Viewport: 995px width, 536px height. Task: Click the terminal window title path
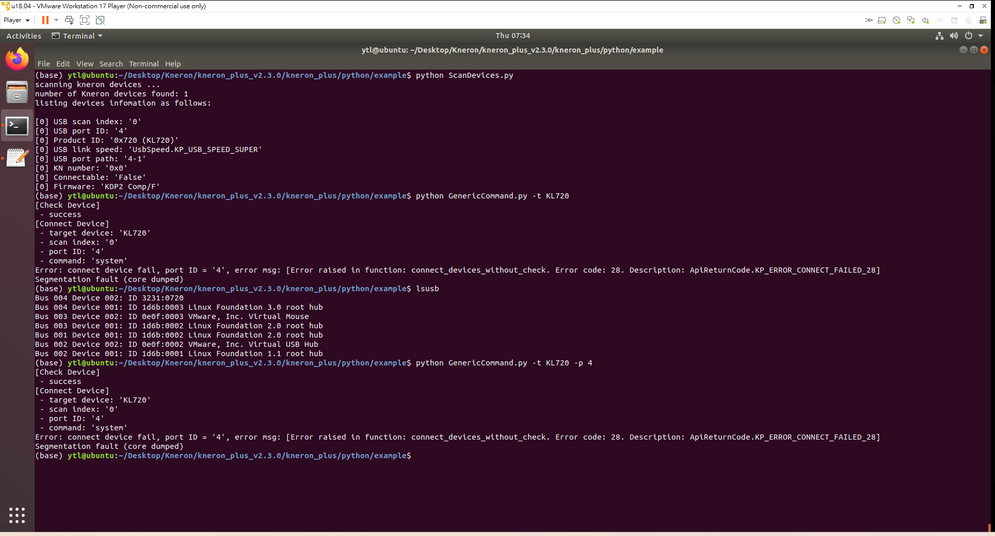tap(512, 50)
